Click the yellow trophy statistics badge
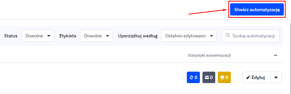The height and width of the screenshot is (94, 291). 224,77
